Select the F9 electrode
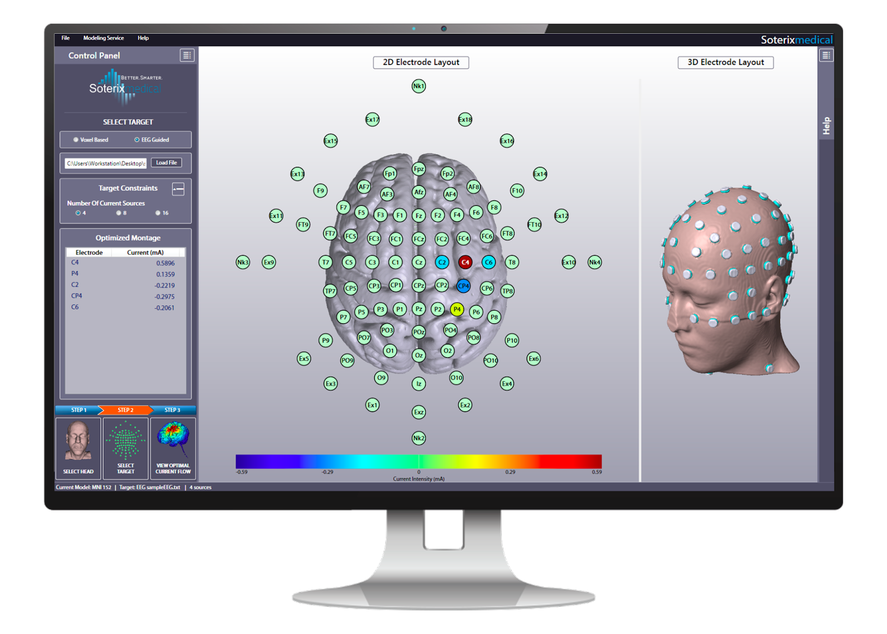Viewport: 887px width, 634px height. pos(320,191)
